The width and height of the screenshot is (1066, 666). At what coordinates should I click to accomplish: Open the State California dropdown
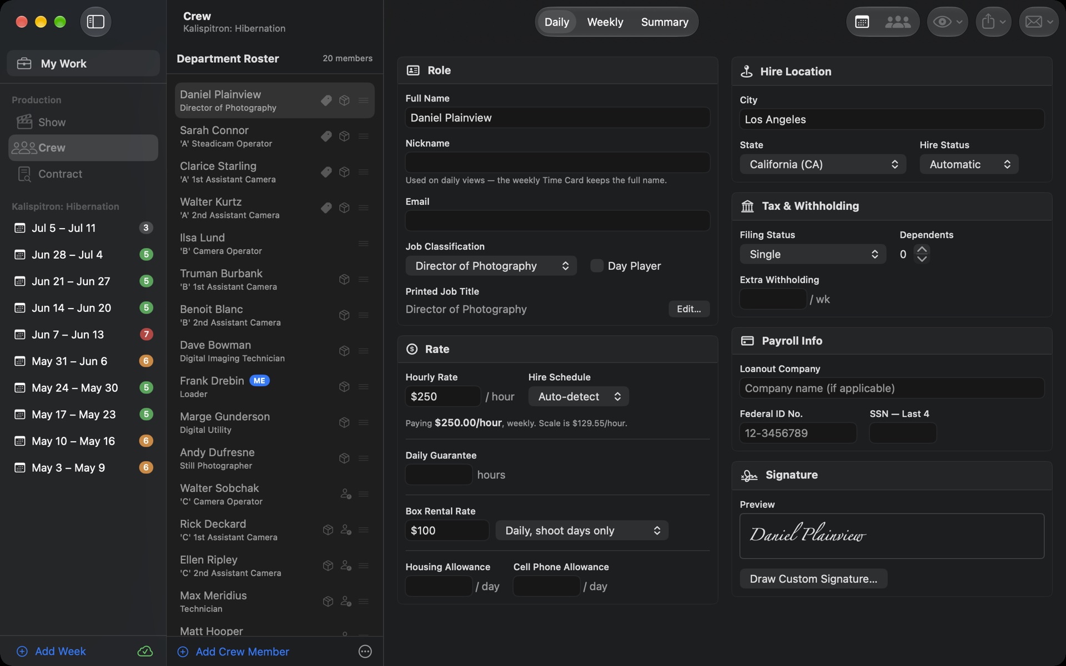click(x=823, y=164)
